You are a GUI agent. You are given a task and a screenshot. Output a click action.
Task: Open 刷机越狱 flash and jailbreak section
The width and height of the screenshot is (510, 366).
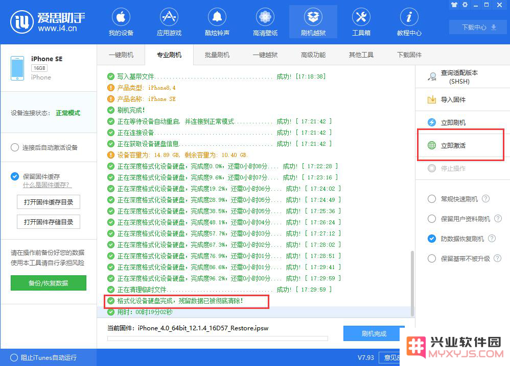[313, 22]
